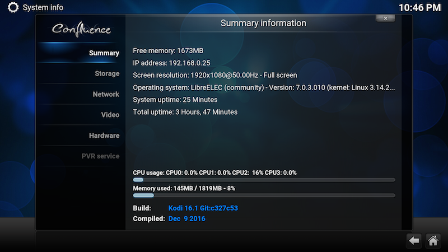Click the CPU usage progress bar

(264, 180)
